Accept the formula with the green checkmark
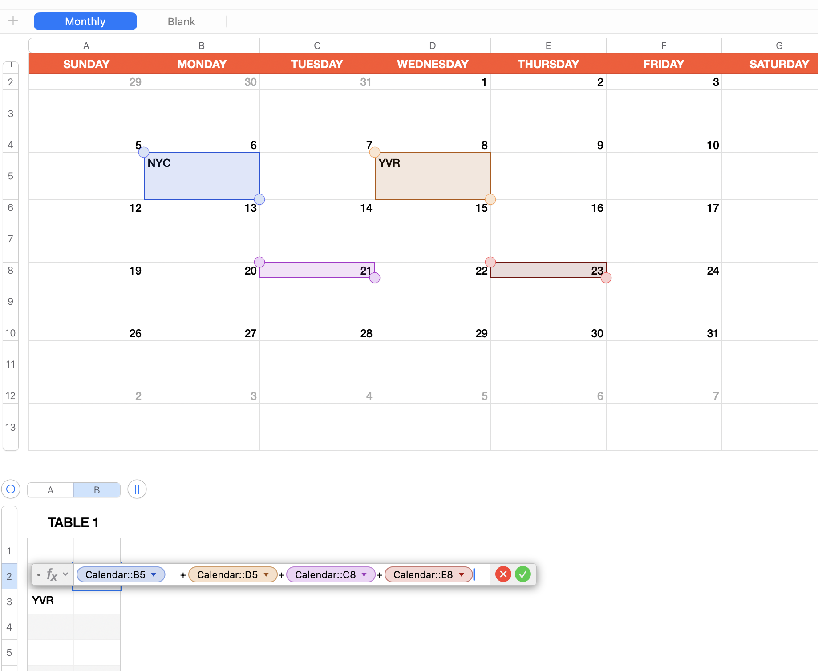The width and height of the screenshot is (818, 671). (x=523, y=574)
